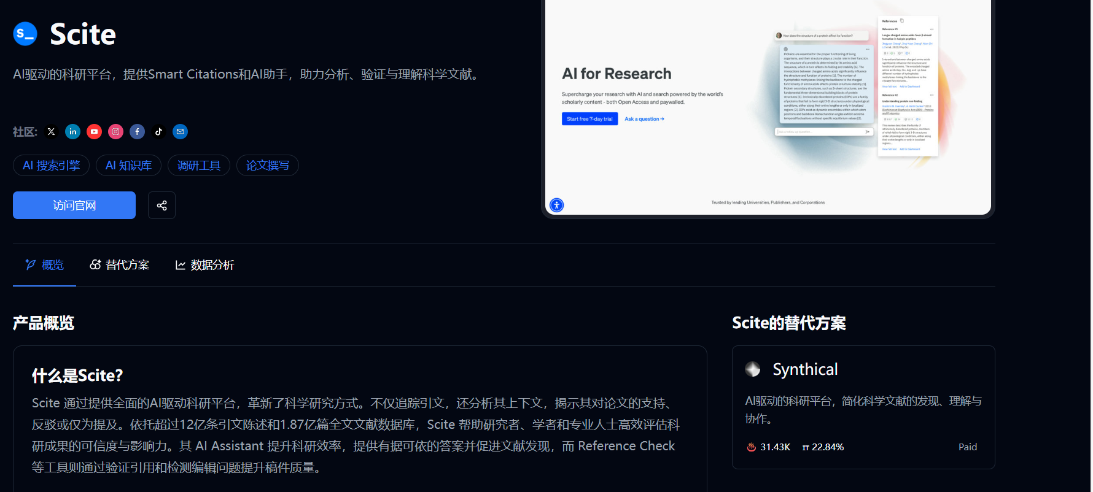Open the Synthical alternative title
The image size is (1093, 492).
(805, 369)
